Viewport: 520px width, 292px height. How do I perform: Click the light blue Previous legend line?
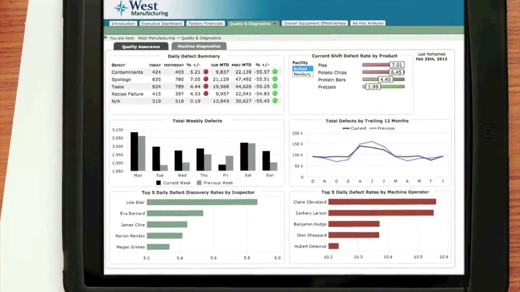click(373, 128)
